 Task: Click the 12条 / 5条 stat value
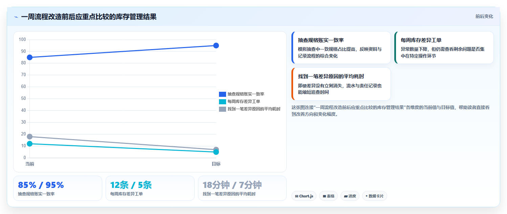pos(131,185)
